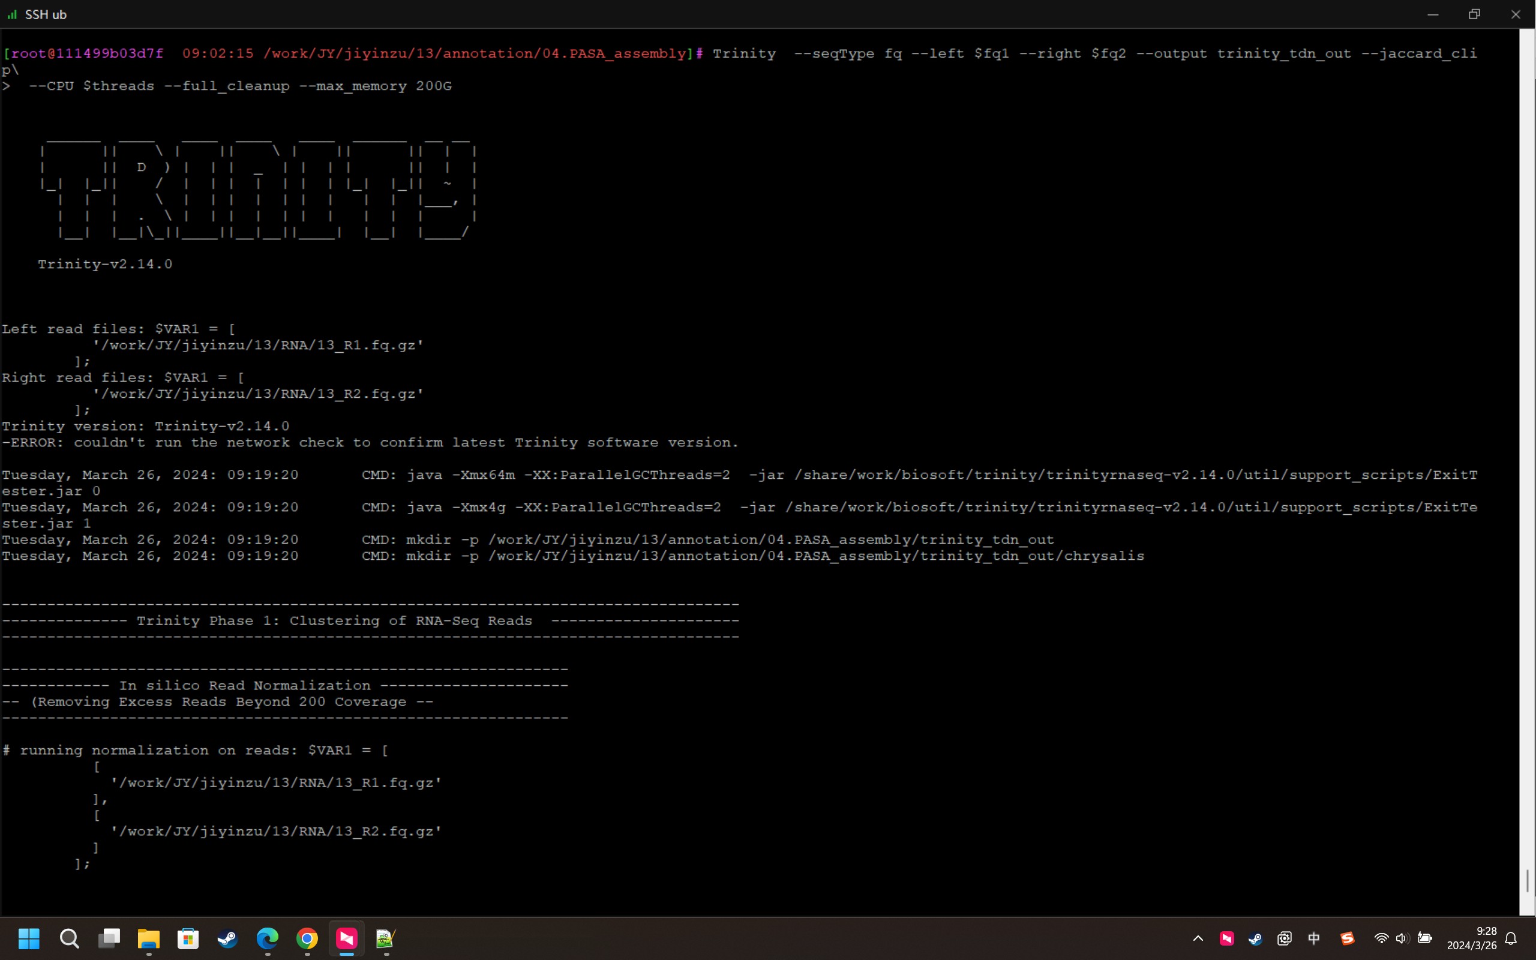Click the screenshot tool tray icon

[1284, 938]
